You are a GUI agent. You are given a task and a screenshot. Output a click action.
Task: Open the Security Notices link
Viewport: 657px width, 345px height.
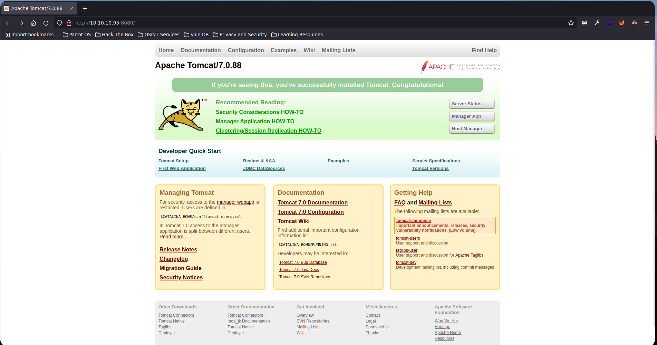(x=181, y=278)
